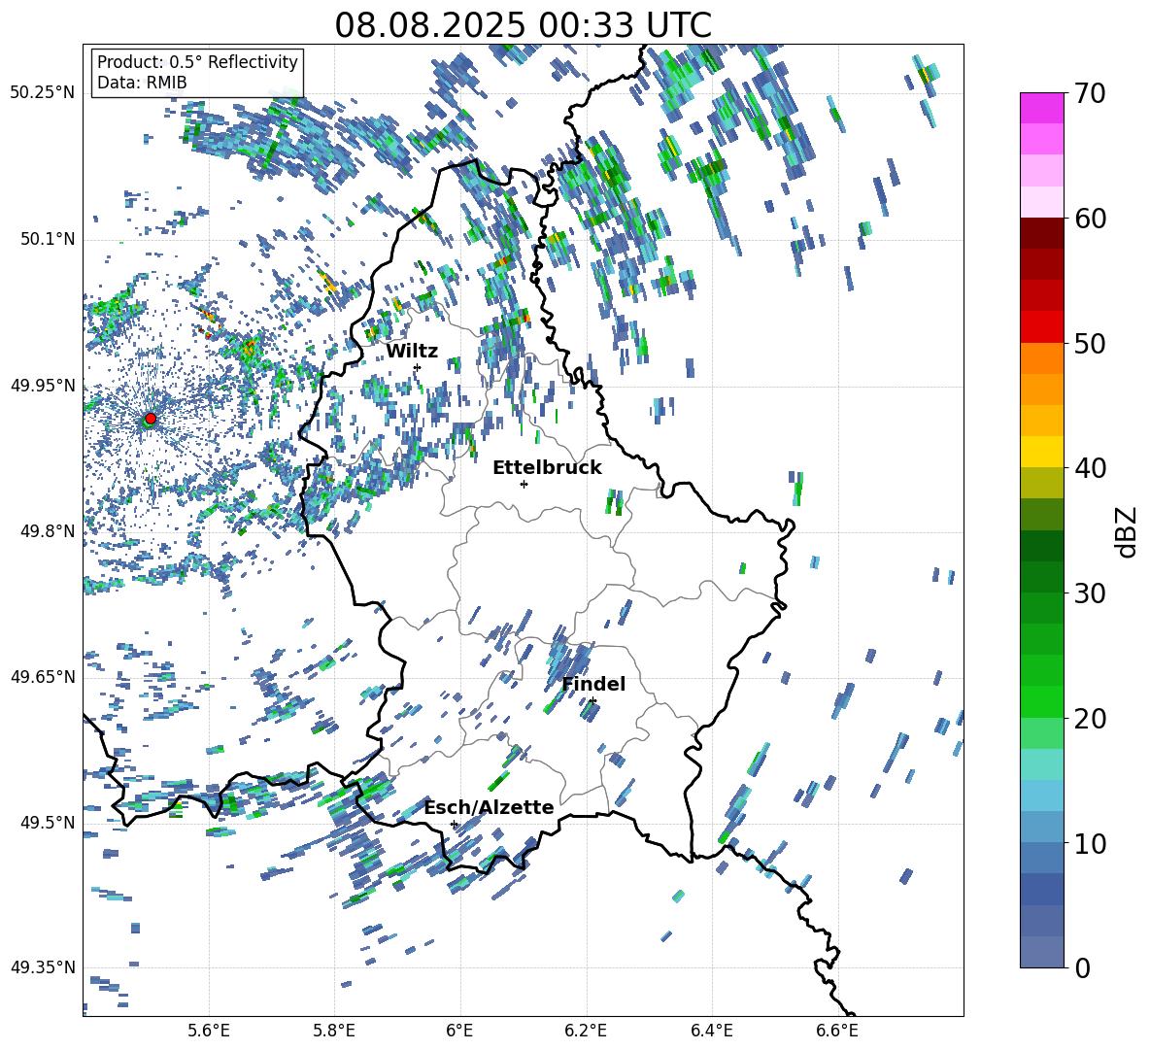Click the colorbar tick label 0
Viewport: 1150px width, 1050px height.
(1082, 967)
